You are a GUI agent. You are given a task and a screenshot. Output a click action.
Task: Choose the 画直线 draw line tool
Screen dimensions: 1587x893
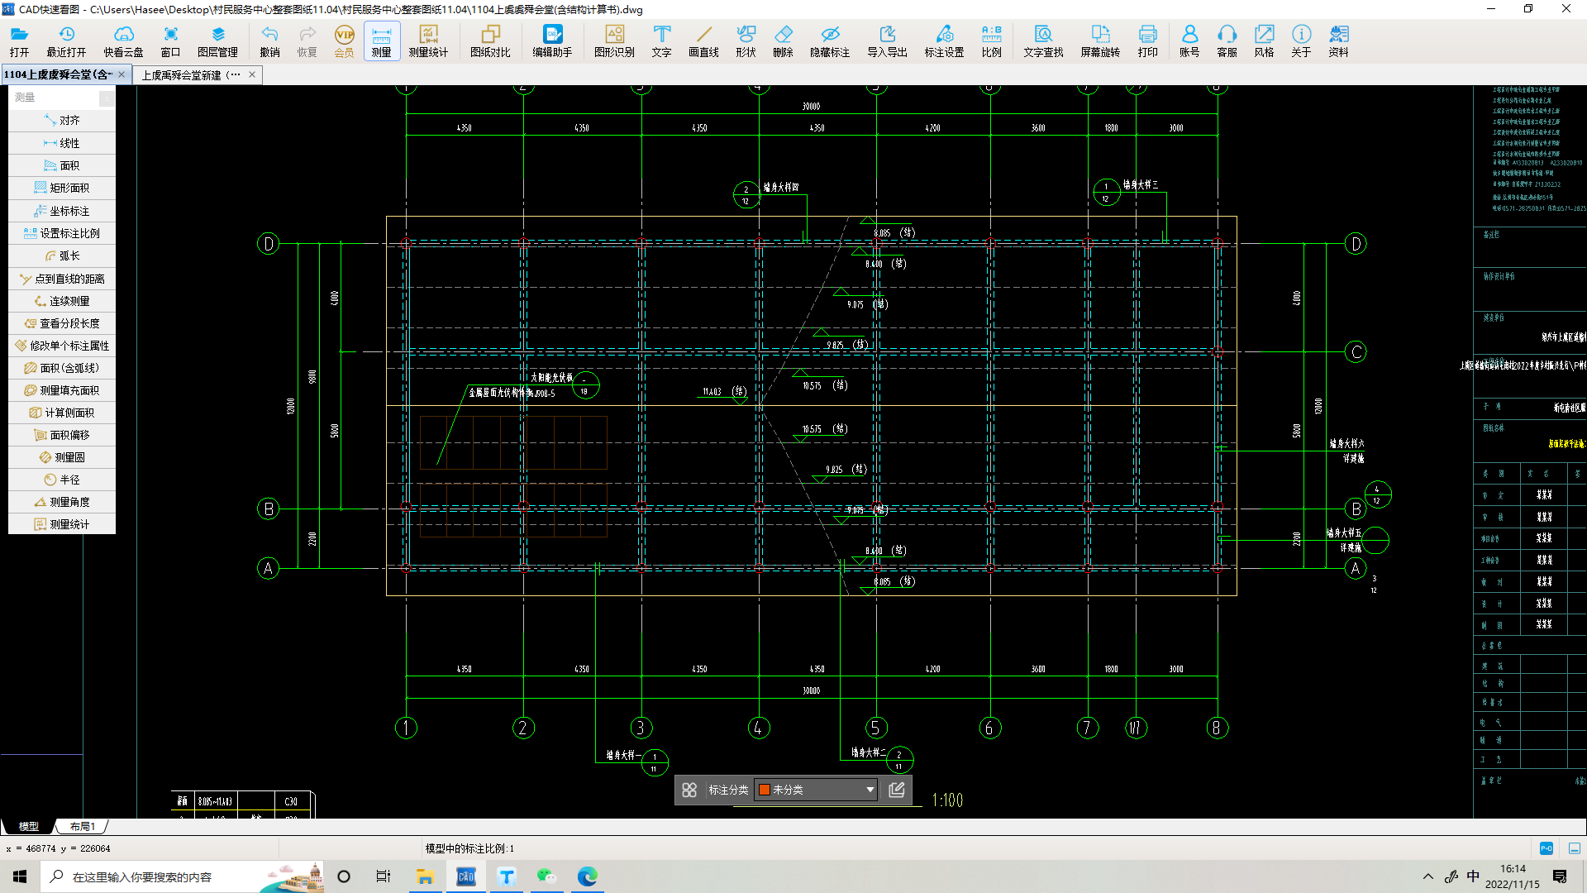click(703, 41)
